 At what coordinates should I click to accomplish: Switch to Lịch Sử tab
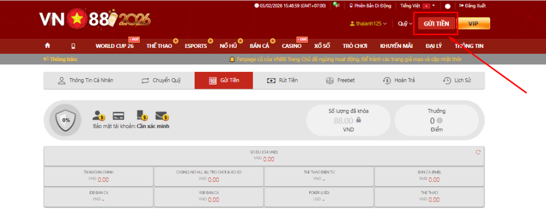point(456,80)
